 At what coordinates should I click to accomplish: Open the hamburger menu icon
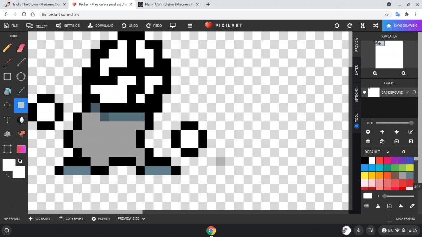click(190, 26)
